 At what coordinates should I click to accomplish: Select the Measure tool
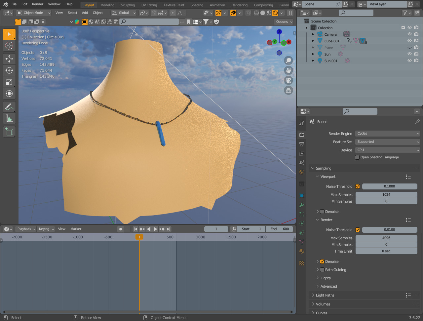9,118
